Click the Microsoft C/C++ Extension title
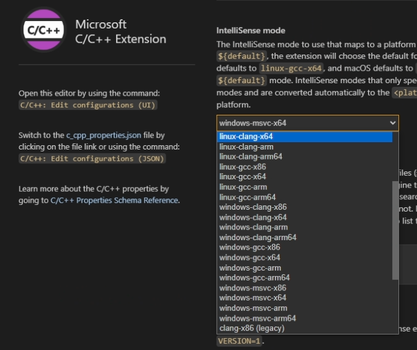Image resolution: width=417 pixels, height=350 pixels. coord(121,32)
